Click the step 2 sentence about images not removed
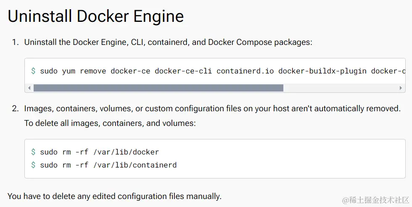 click(x=212, y=109)
